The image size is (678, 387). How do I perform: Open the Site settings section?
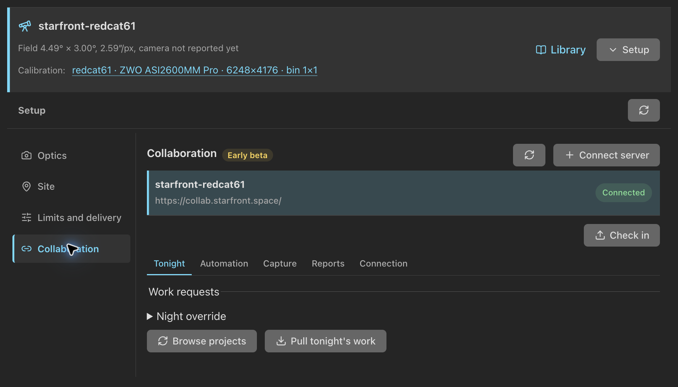pyautogui.click(x=72, y=186)
